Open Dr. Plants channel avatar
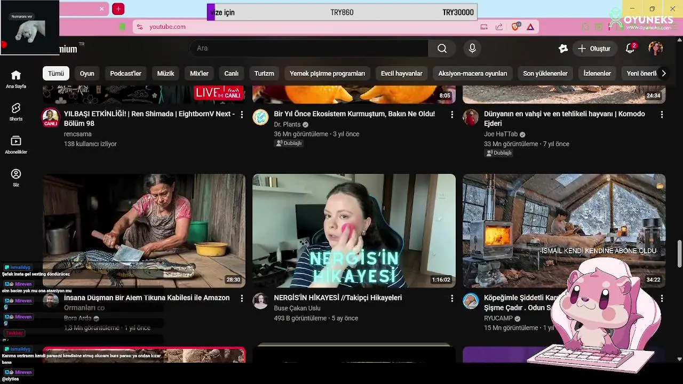This screenshot has width=683, height=384. click(x=260, y=117)
